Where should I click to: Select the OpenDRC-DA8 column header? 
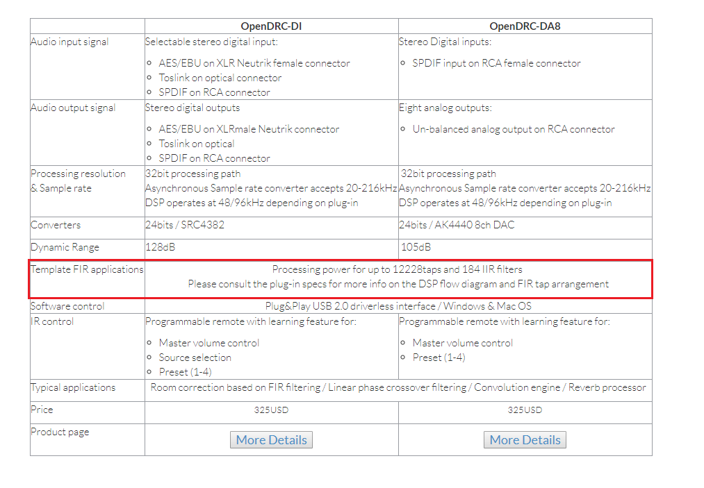525,26
